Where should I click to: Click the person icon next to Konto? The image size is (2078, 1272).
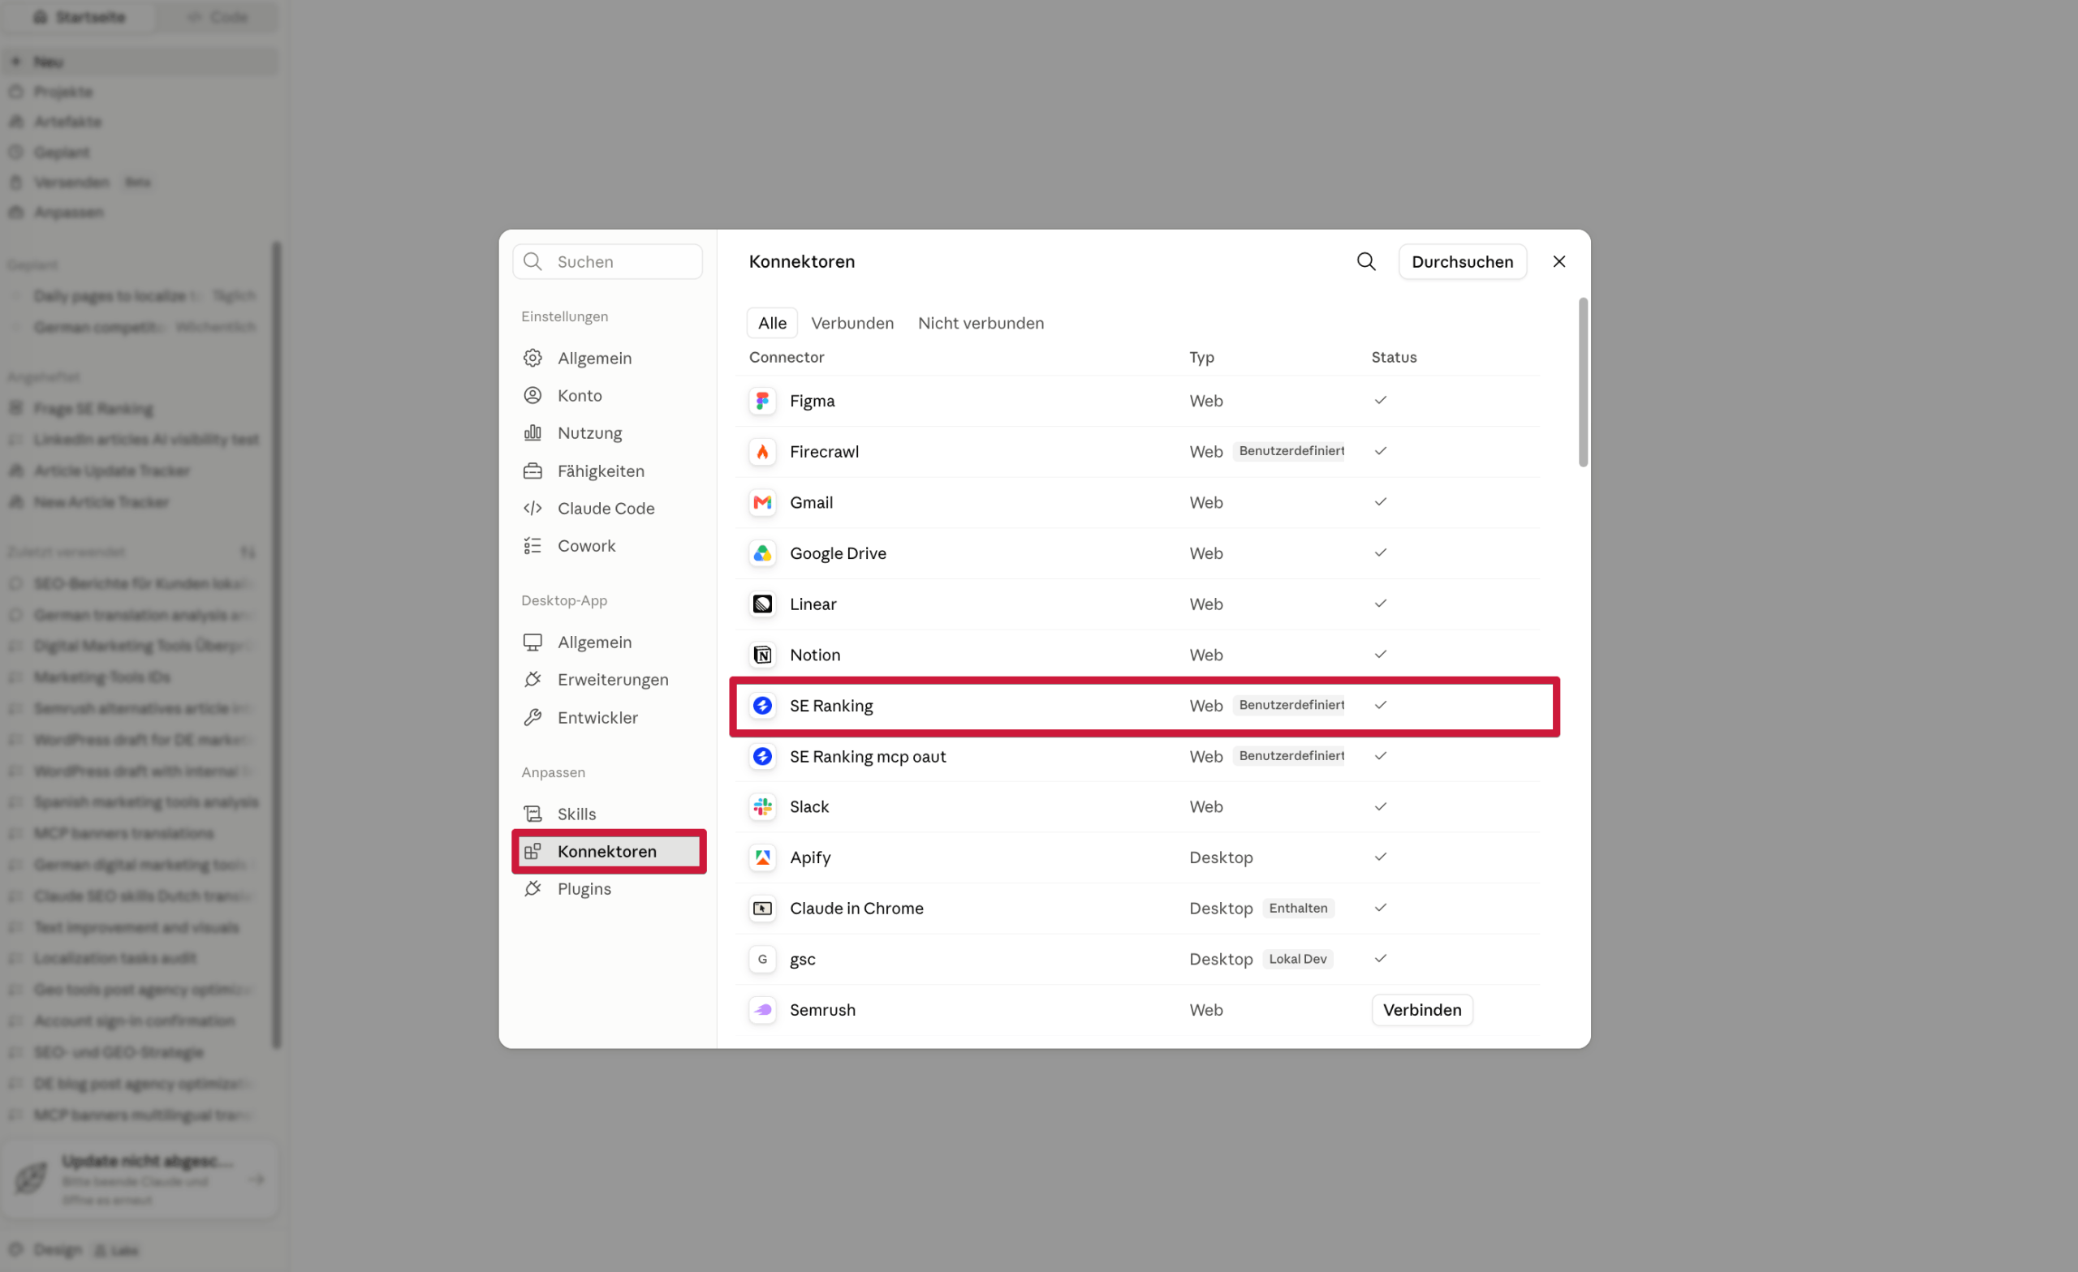pos(532,395)
